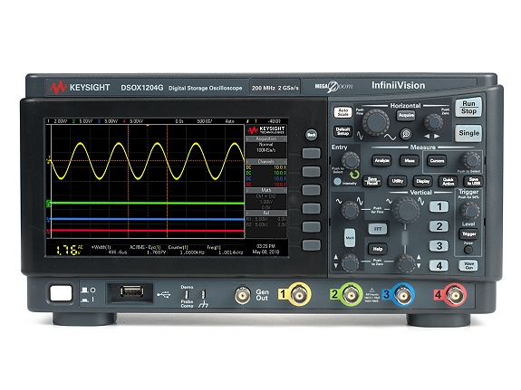The width and height of the screenshot is (521, 390).
Task: Tap the green channel 2 trace
Action: coord(147,203)
